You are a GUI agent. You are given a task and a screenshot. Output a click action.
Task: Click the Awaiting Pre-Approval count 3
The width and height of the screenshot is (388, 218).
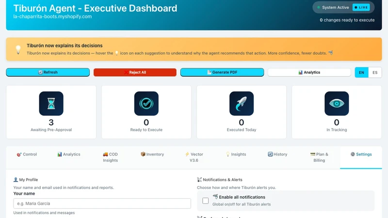pyautogui.click(x=51, y=123)
